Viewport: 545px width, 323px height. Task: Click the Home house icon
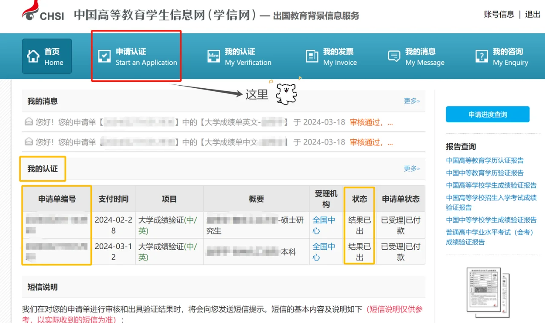click(33, 56)
